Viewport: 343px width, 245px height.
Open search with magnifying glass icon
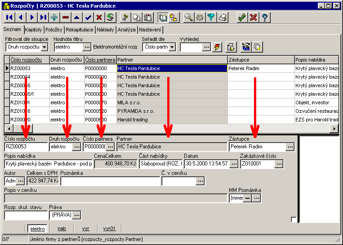coord(188,18)
